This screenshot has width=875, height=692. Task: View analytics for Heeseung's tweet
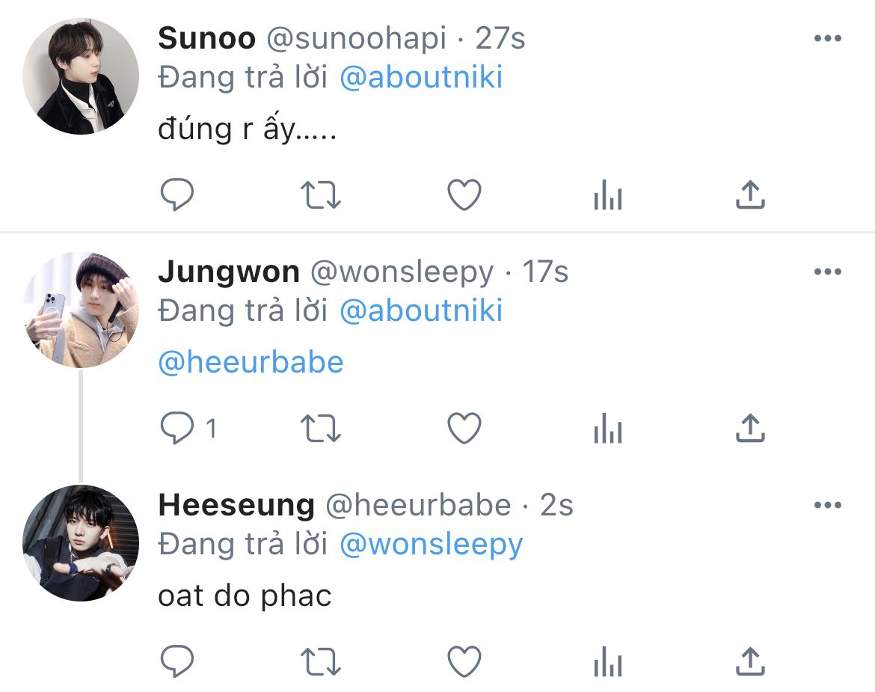tap(607, 663)
